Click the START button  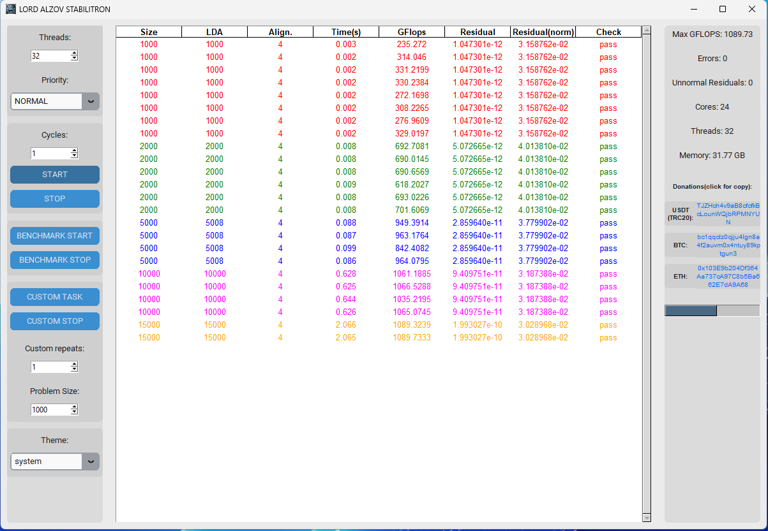55,175
